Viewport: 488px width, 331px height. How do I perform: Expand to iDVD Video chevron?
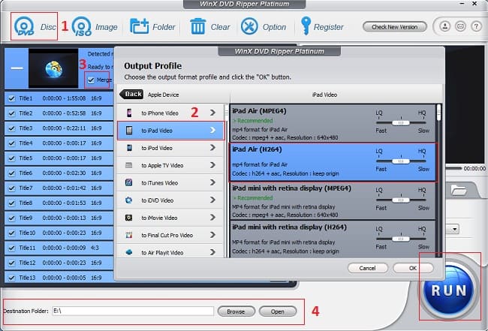coord(213,200)
